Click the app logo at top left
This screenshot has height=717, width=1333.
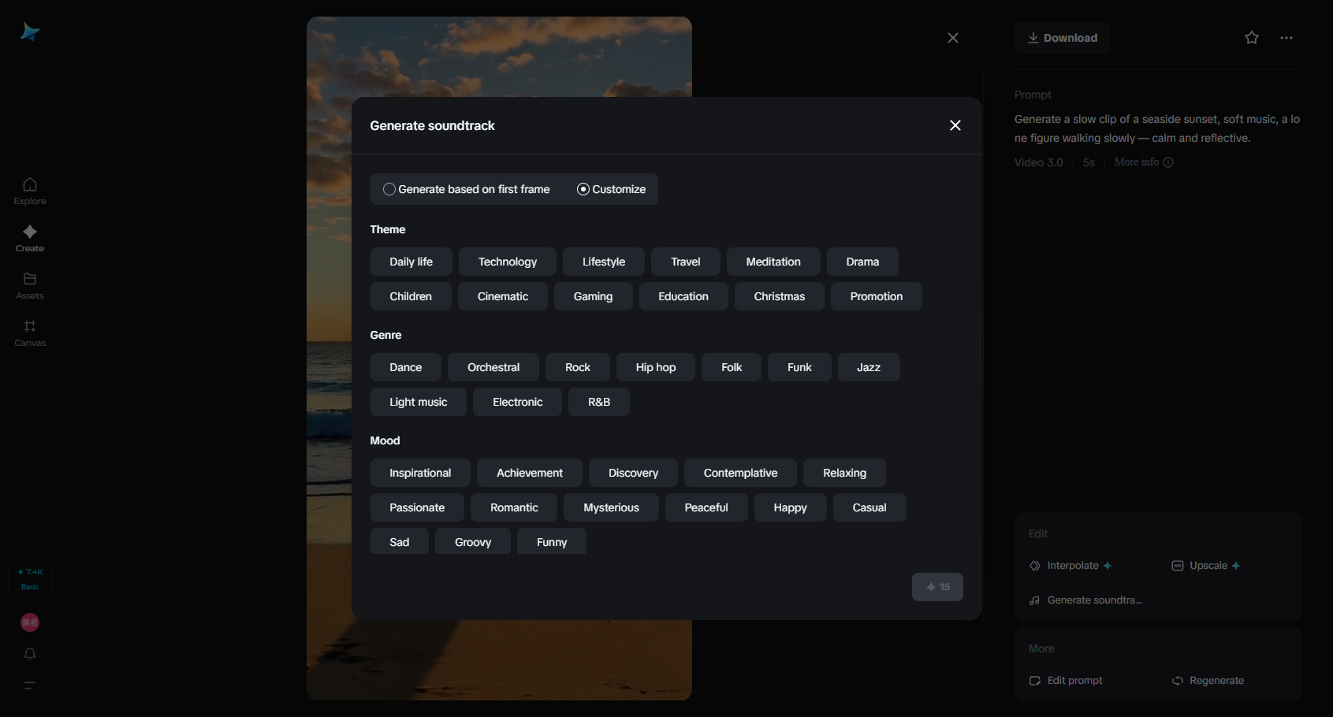[x=29, y=31]
